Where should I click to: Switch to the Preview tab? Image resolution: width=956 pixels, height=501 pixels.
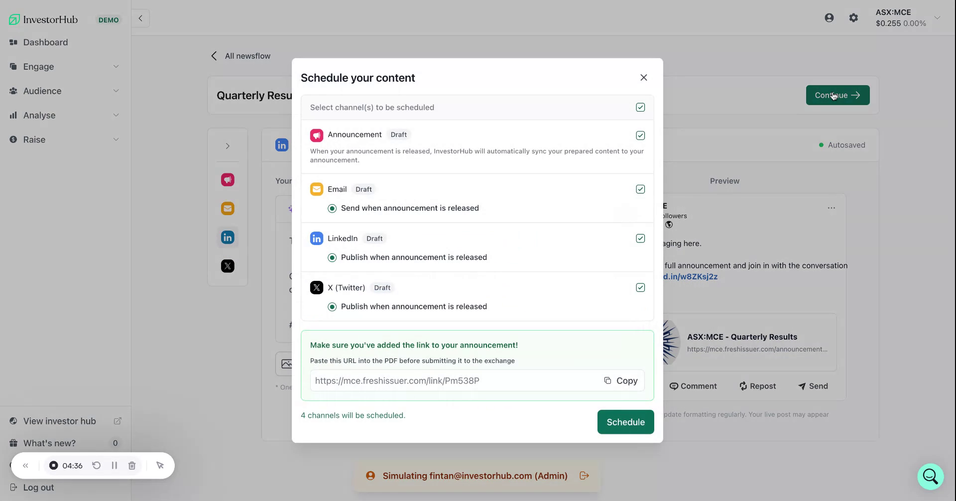click(724, 181)
